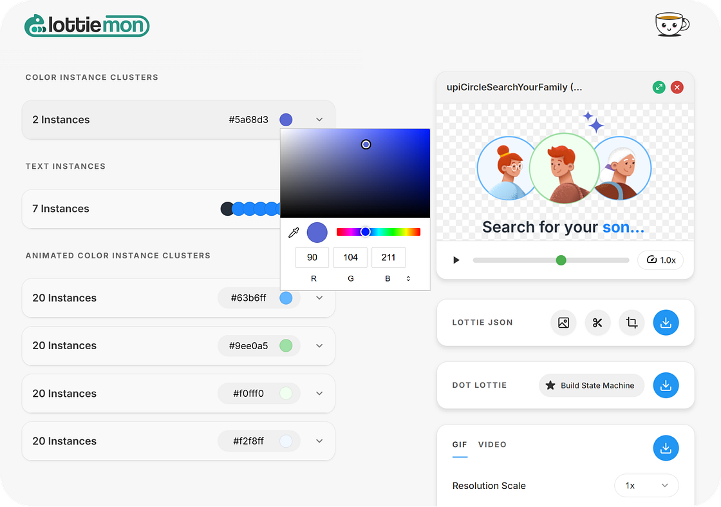
Task: Edit the B value field 211
Action: (x=389, y=258)
